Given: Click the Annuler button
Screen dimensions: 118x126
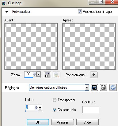Looking at the screenshot, I should coord(63,122).
